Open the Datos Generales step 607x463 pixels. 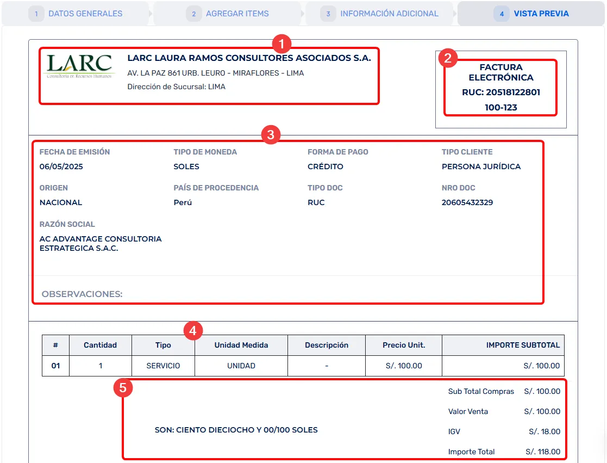(85, 14)
